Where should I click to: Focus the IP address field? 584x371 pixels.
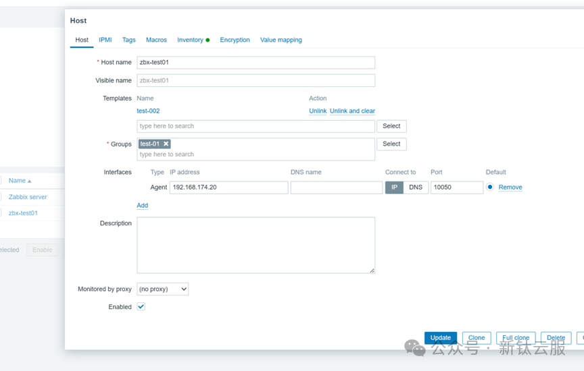228,188
